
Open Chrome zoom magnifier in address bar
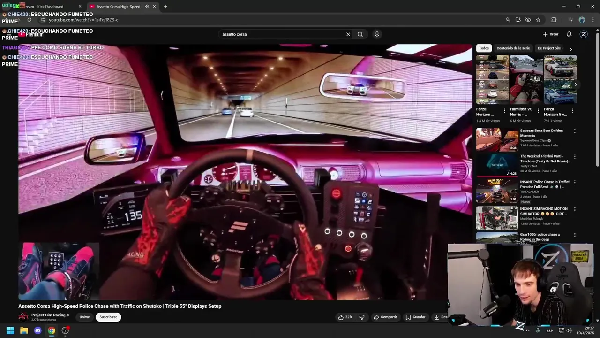pos(508,20)
